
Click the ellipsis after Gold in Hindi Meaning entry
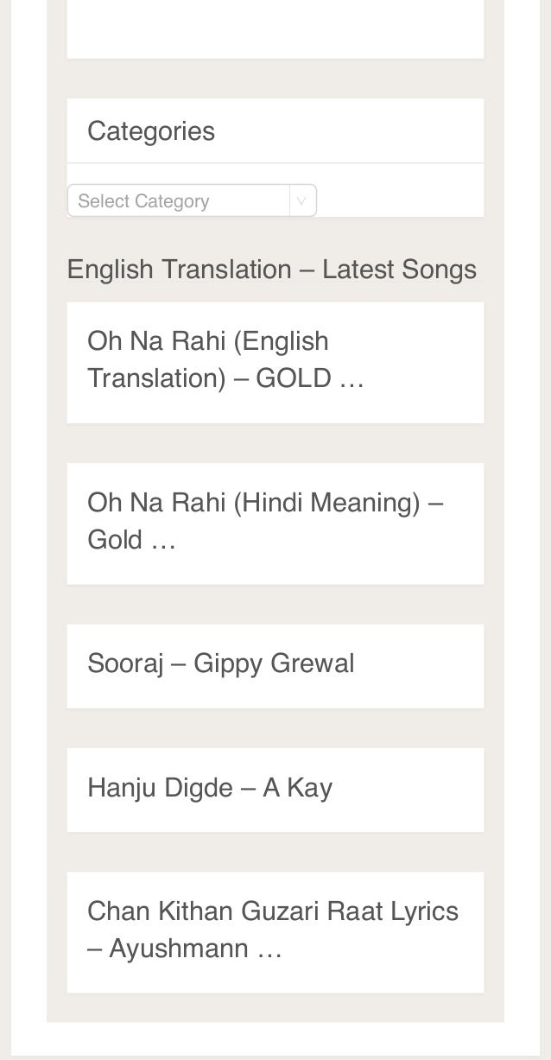163,541
